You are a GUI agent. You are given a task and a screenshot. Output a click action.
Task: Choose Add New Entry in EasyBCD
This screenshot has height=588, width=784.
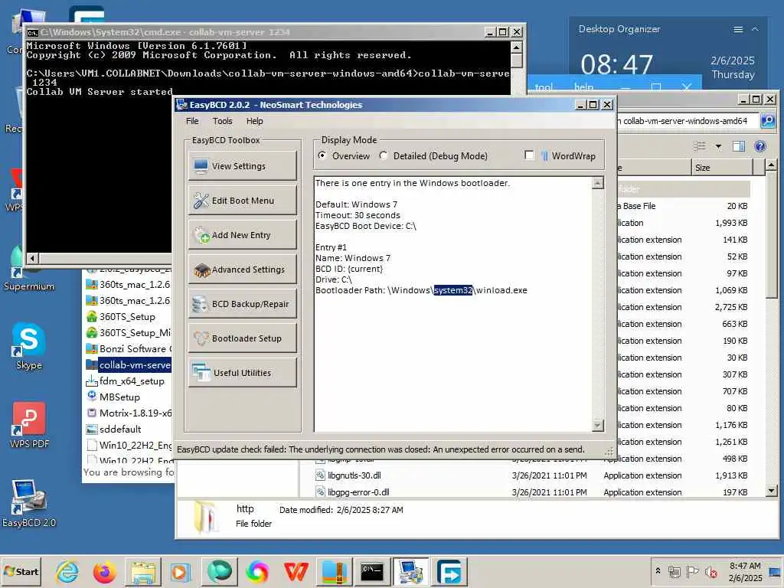click(243, 235)
